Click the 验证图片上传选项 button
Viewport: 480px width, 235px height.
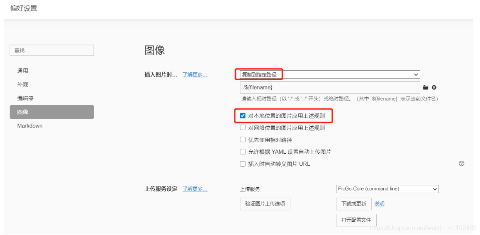pos(265,204)
